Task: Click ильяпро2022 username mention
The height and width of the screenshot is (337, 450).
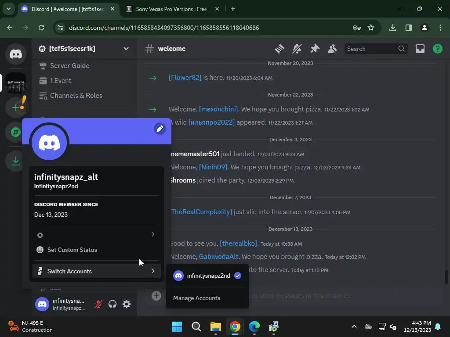Action: click(211, 122)
